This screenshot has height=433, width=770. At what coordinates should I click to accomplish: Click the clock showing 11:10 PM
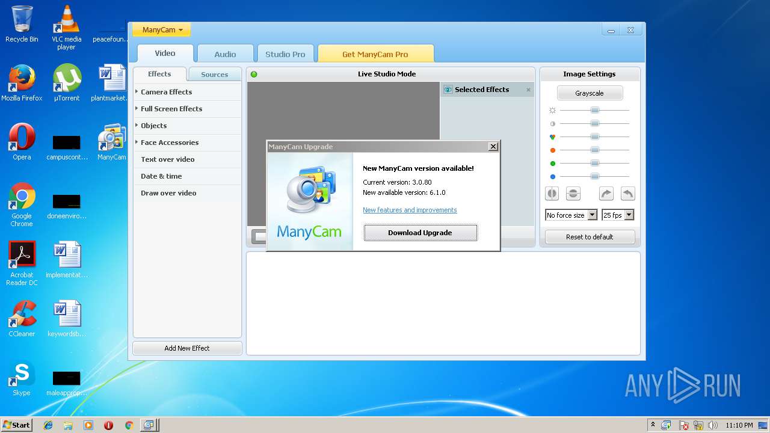739,425
